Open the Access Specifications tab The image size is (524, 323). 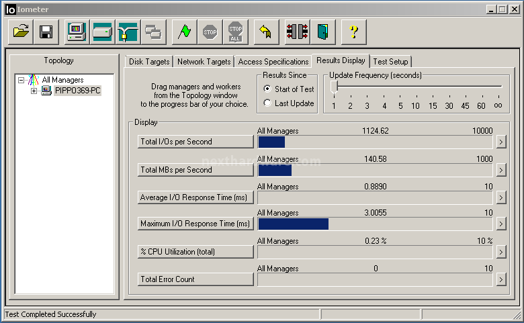coord(273,62)
